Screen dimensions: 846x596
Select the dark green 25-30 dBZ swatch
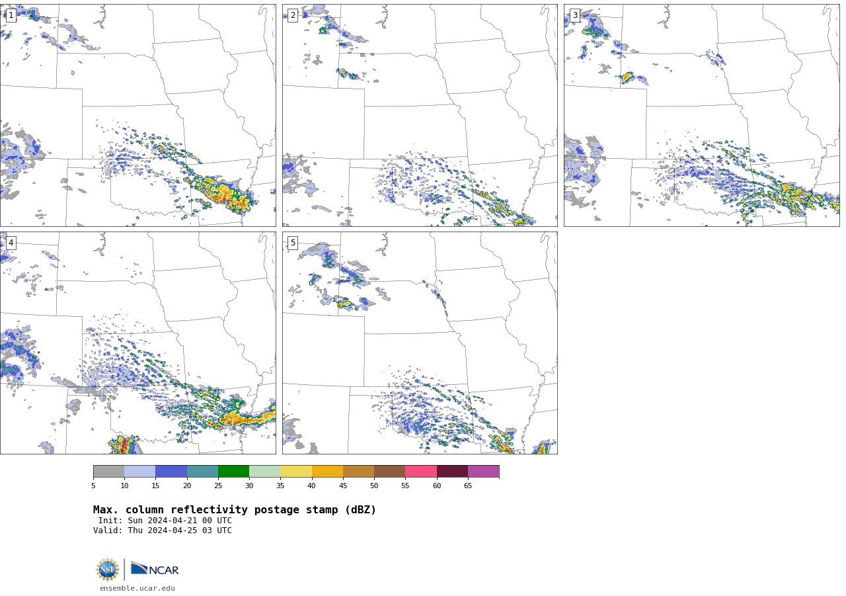coord(233,472)
